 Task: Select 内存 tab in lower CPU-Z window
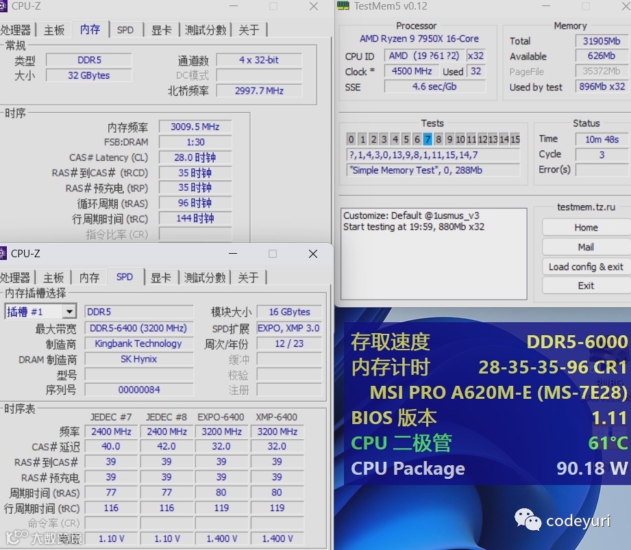pos(89,277)
